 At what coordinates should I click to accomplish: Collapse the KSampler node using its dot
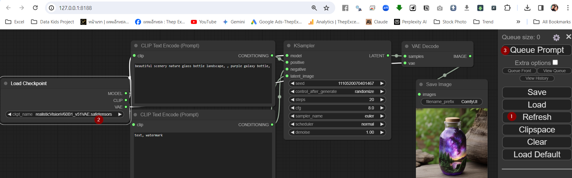289,46
